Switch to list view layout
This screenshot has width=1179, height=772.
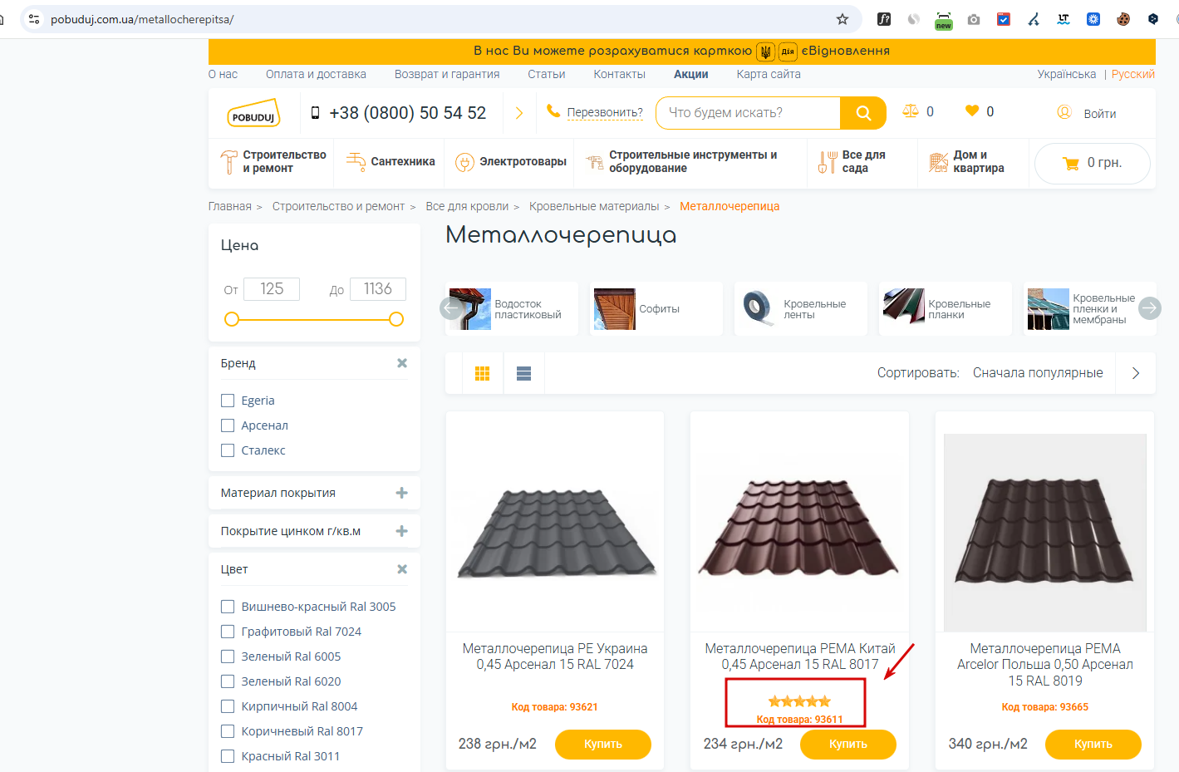(x=523, y=373)
